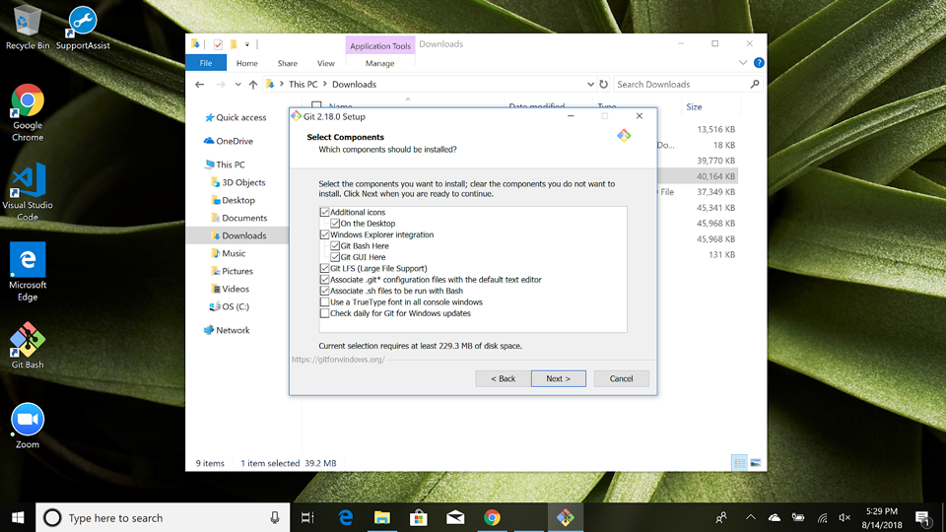Open File Explorer from the taskbar
The width and height of the screenshot is (946, 532).
(382, 517)
